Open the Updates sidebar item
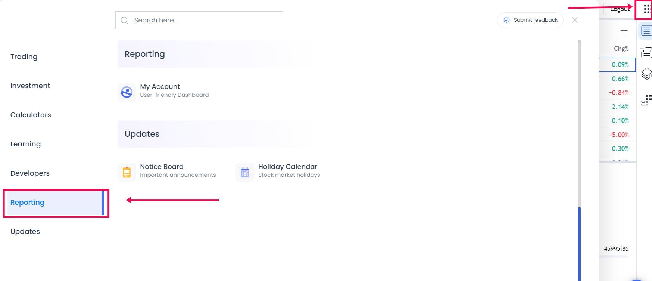Viewport: 652px width, 281px height. click(25, 231)
